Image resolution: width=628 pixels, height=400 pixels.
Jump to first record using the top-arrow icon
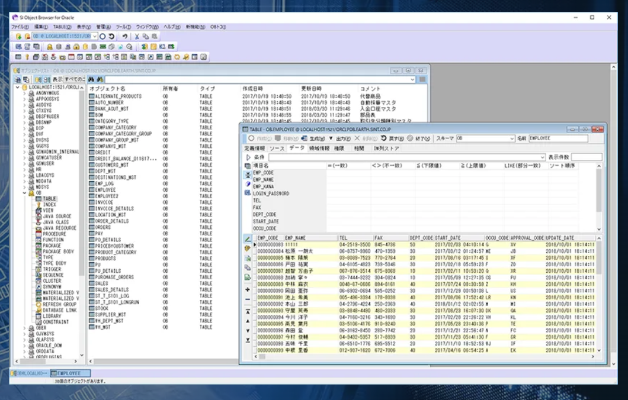tap(248, 311)
